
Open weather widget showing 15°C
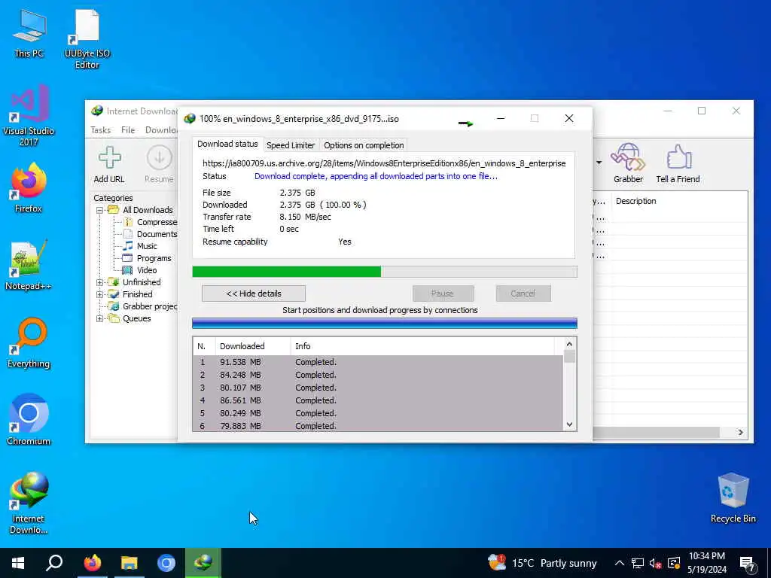[x=542, y=563]
